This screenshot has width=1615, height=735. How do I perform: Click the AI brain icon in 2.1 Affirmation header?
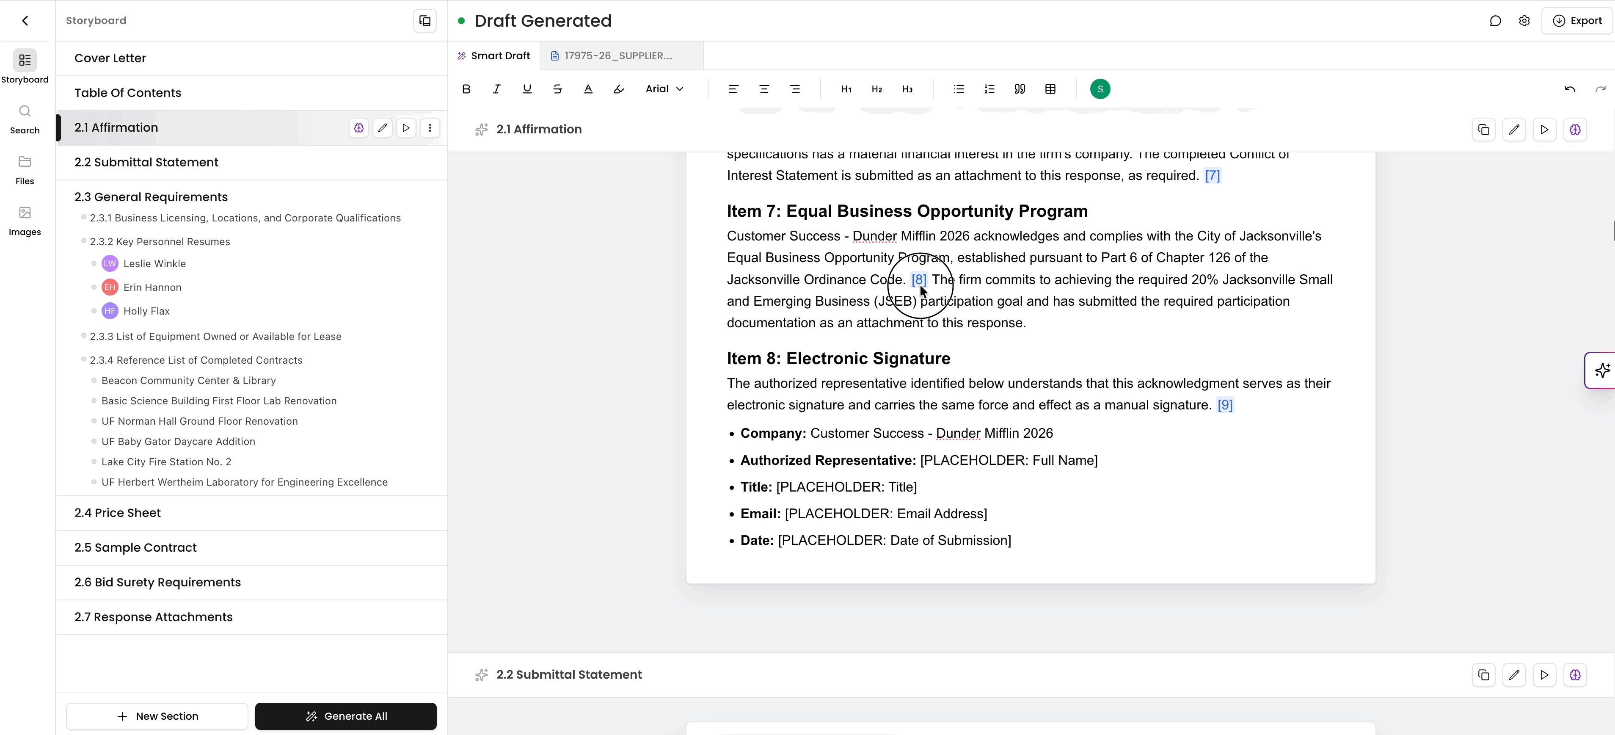1575,130
